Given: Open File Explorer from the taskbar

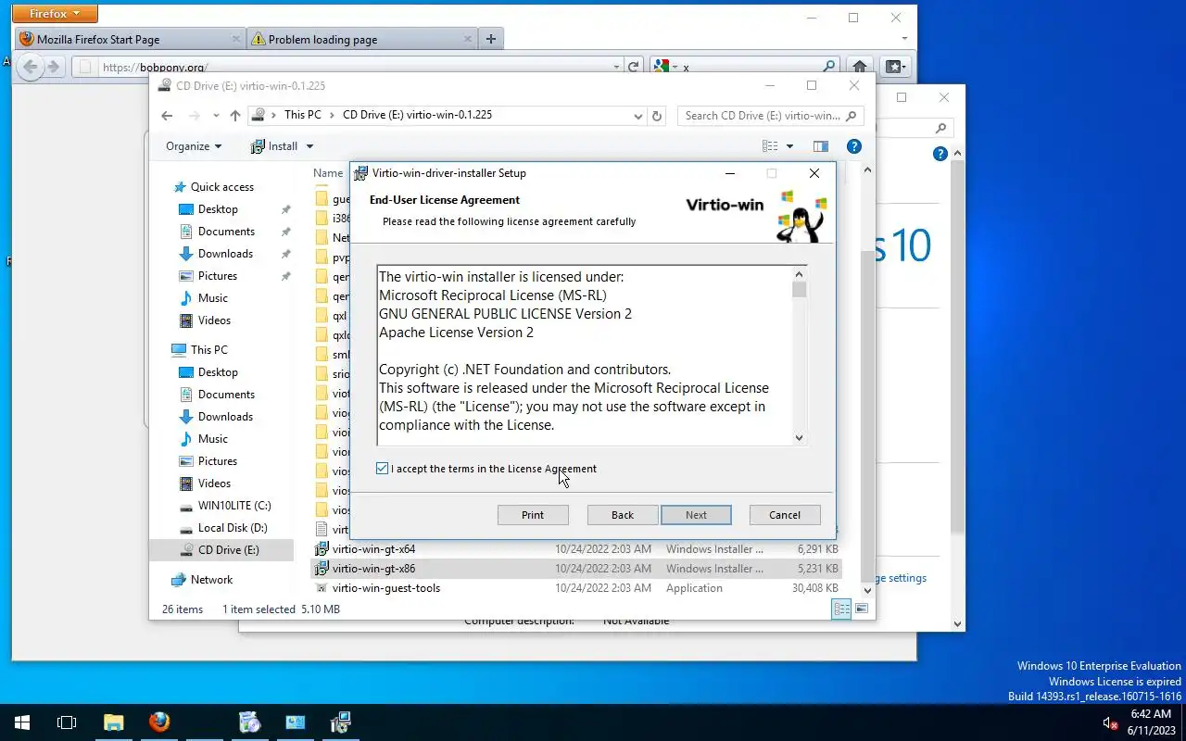Looking at the screenshot, I should [x=113, y=722].
